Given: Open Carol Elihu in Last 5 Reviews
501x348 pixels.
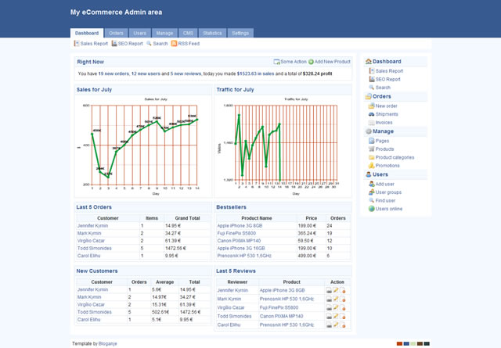Looking at the screenshot, I should pos(229,325).
